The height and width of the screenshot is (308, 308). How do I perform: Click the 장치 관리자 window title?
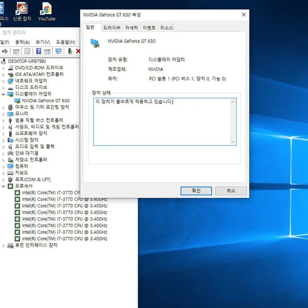pos(14,33)
